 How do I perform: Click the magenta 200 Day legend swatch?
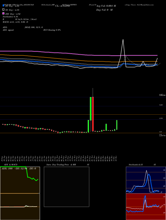click(x=4, y=13)
